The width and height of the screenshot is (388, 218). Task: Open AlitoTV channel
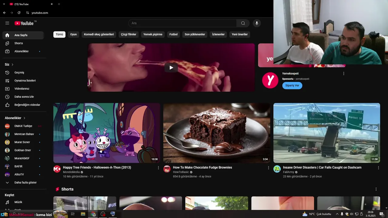point(23,174)
